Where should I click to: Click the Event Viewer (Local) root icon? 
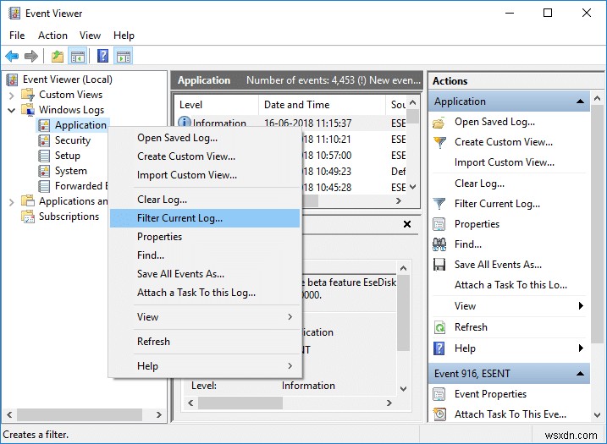click(x=13, y=79)
